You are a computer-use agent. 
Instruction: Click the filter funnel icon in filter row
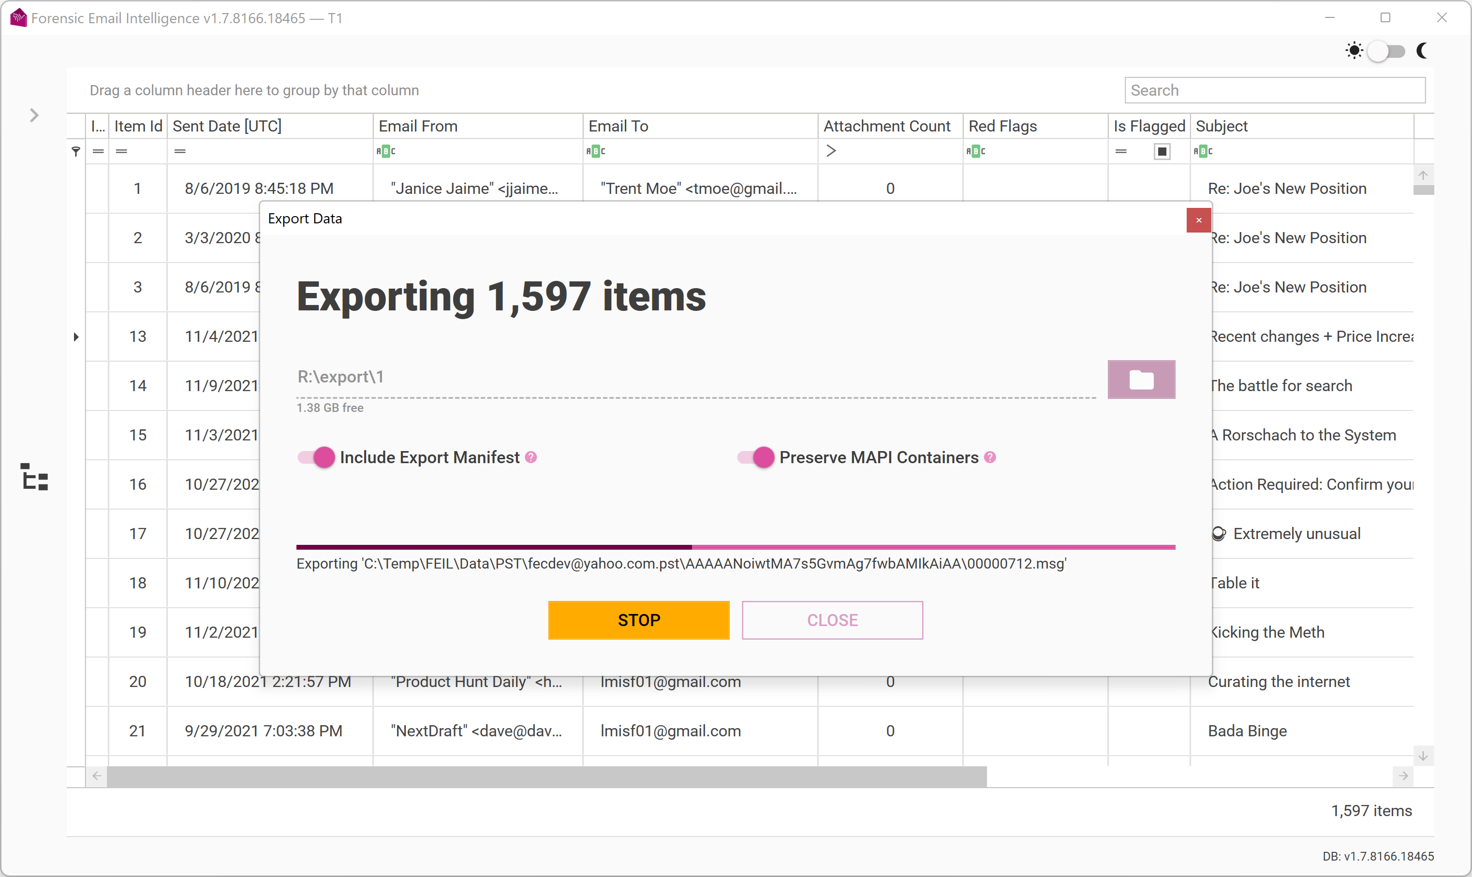[x=75, y=151]
